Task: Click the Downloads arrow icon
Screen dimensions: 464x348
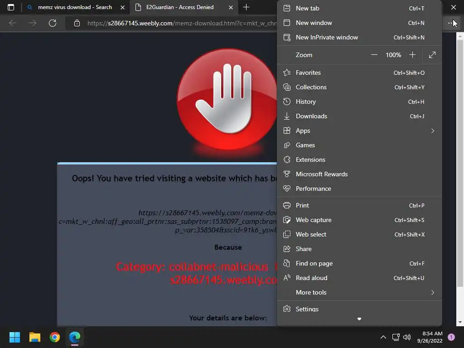Action: [287, 116]
